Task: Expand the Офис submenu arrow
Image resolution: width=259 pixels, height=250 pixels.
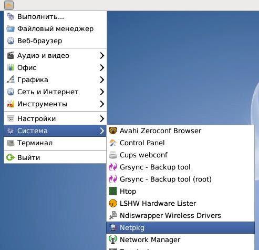Action: tap(102, 68)
